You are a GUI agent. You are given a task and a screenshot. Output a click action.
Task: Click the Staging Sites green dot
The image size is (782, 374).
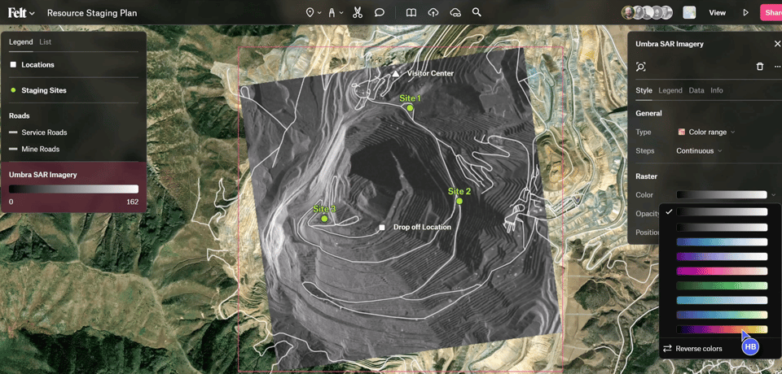pos(14,90)
